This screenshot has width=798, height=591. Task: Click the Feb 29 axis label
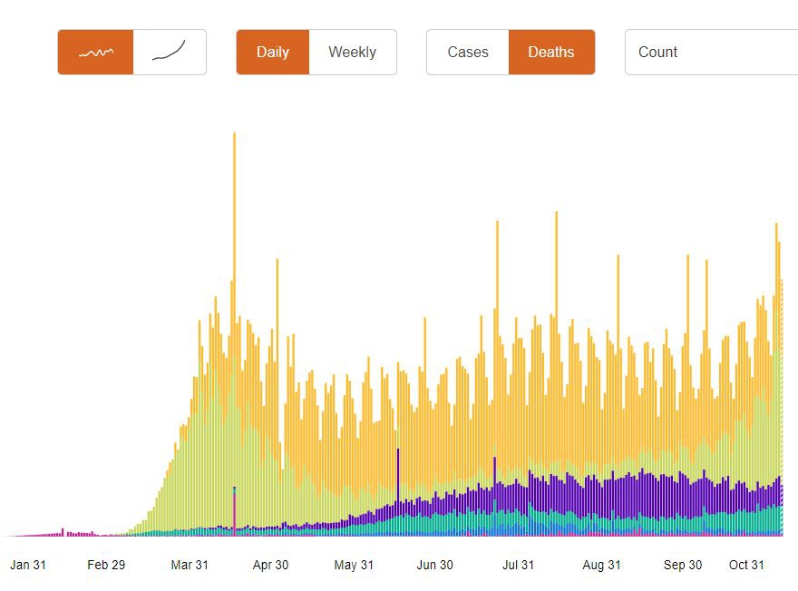[x=106, y=565]
